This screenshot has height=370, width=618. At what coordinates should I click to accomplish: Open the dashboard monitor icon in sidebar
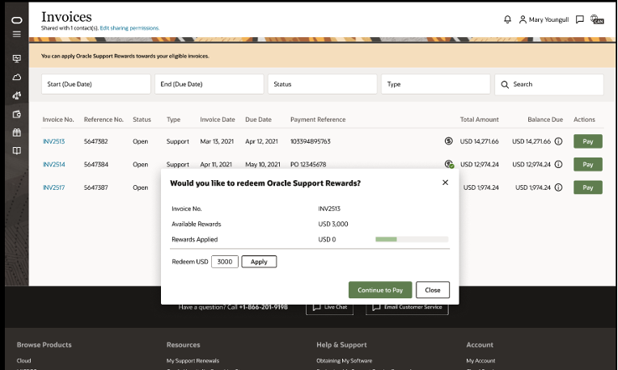coord(16,59)
